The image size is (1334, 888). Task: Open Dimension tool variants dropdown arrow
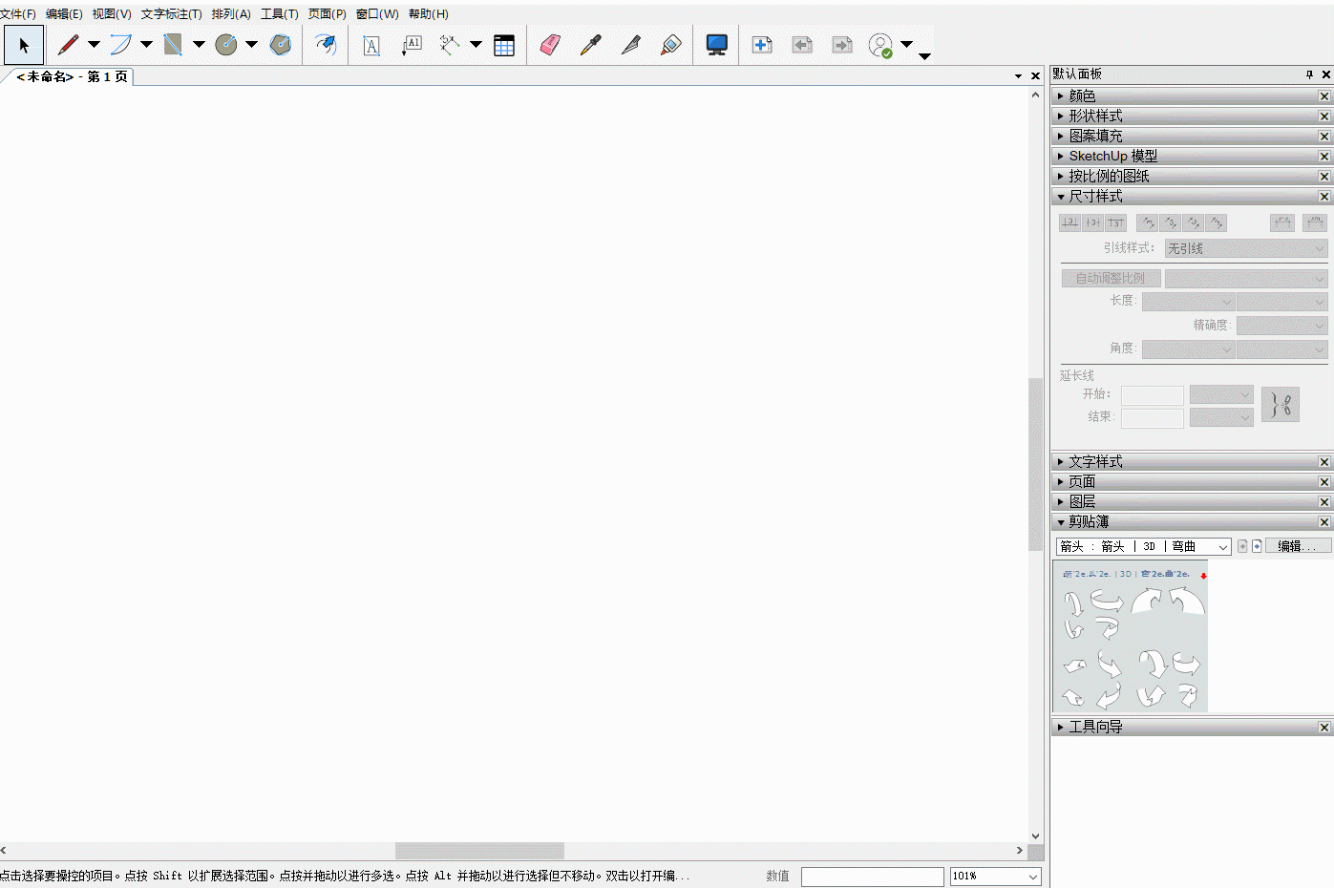click(476, 44)
